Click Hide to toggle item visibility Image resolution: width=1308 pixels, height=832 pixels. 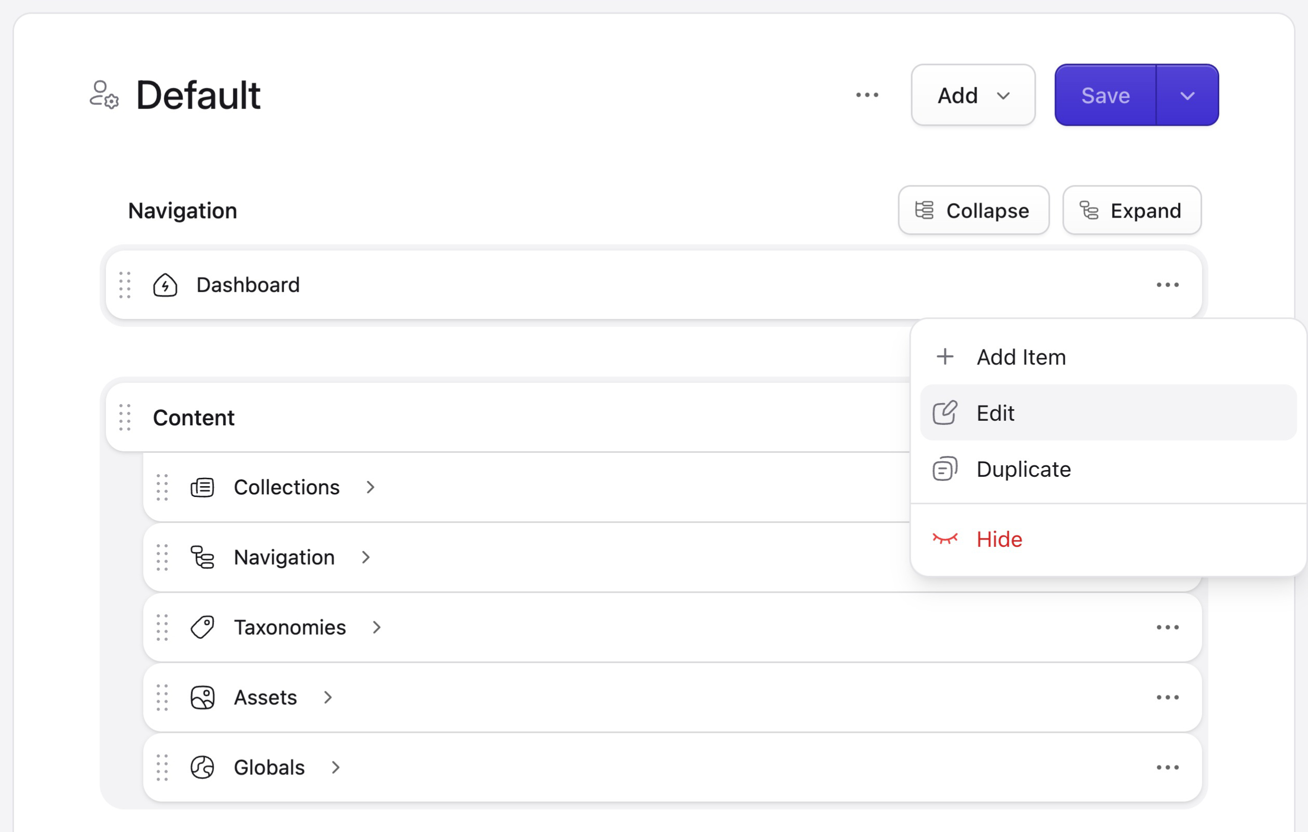point(998,539)
